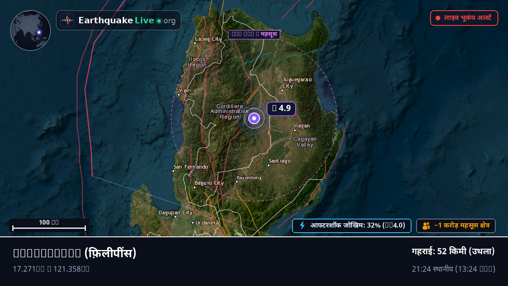Click the city dot beside Santiago
The height and width of the screenshot is (286, 508).
pos(268,165)
